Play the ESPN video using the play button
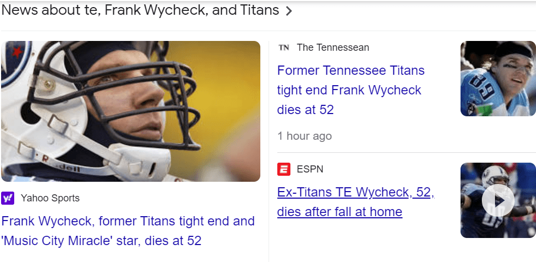The width and height of the screenshot is (536, 262). (x=498, y=200)
